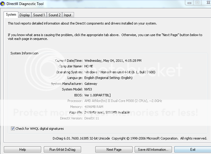The image size is (211, 154).
Task: Minimize the DirectX Diagnostic Tool window
Action: [x=189, y=2]
